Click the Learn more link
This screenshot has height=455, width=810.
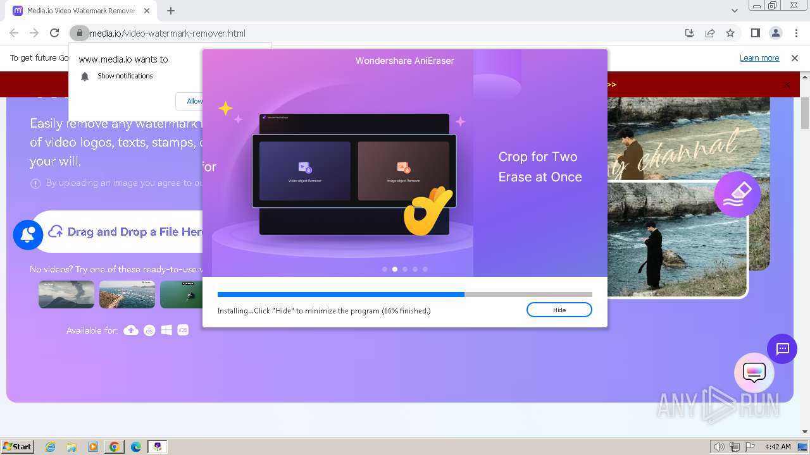click(x=759, y=58)
